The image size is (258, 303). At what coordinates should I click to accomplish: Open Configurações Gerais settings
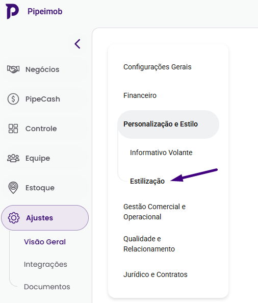point(158,67)
